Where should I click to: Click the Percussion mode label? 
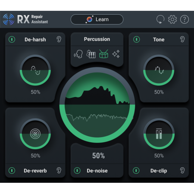click(97, 39)
